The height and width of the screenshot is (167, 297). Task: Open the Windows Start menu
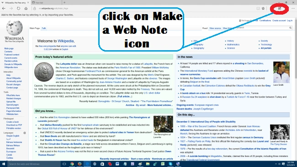pos(3,164)
